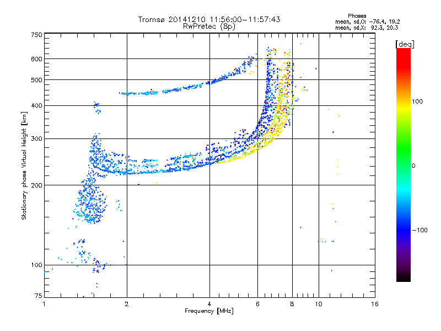Click the 'Stationary phase Virtual Height [km]' axis title
This screenshot has height=331, width=441.
coord(24,165)
